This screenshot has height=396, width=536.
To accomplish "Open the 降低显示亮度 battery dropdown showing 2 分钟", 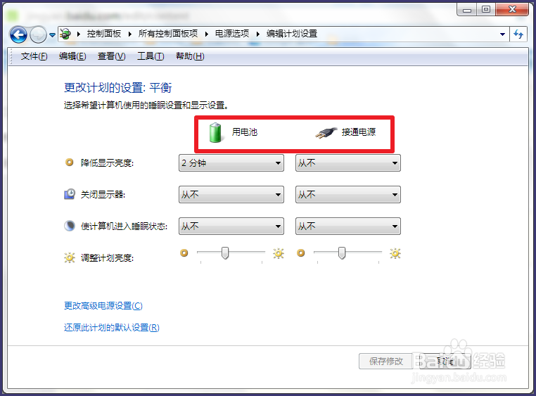I will coord(231,163).
